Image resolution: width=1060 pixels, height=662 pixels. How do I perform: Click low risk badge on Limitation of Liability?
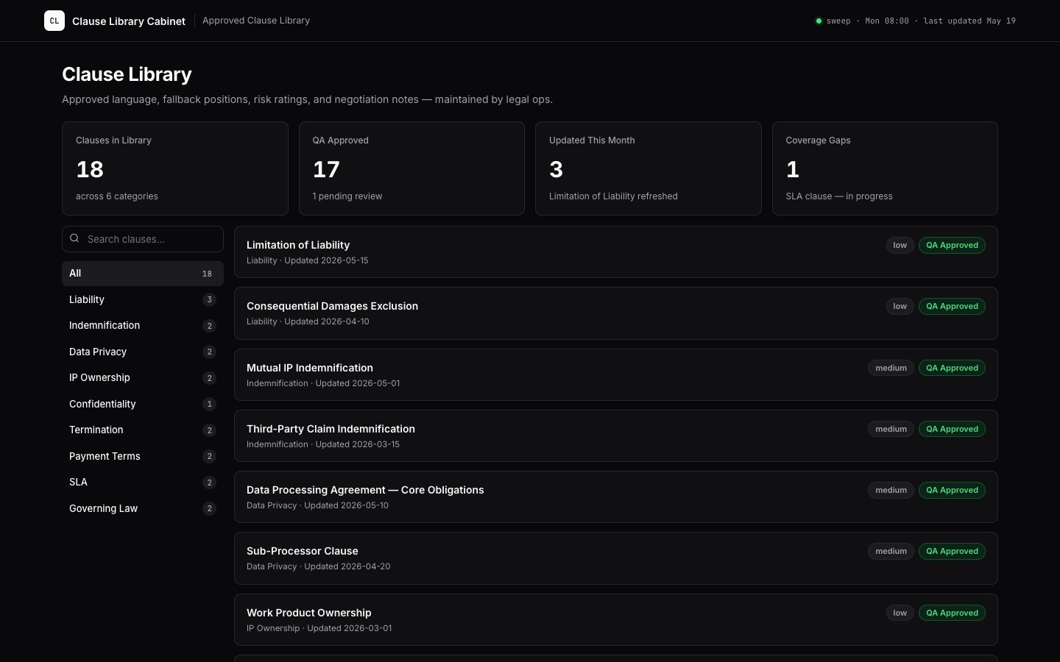coord(900,245)
